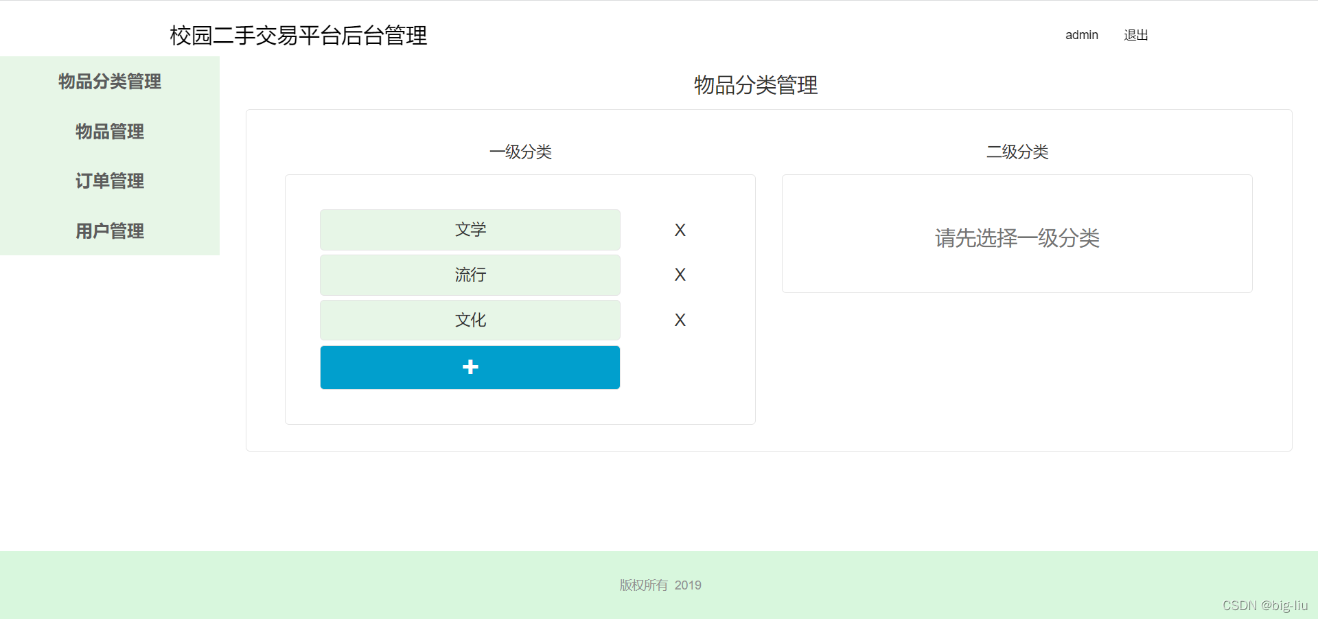The width and height of the screenshot is (1318, 619).
Task: Click the 物品分类管理 page heading
Action: click(x=756, y=85)
